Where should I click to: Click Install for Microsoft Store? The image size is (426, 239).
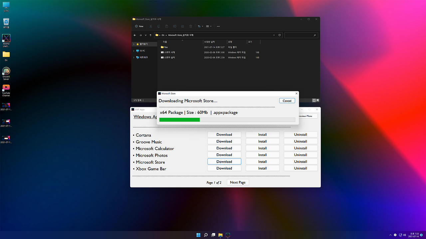click(x=263, y=162)
